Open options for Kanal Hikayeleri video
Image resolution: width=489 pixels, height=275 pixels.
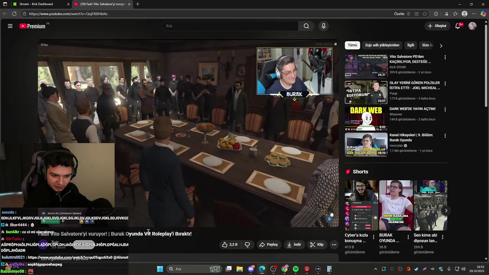pos(445,136)
